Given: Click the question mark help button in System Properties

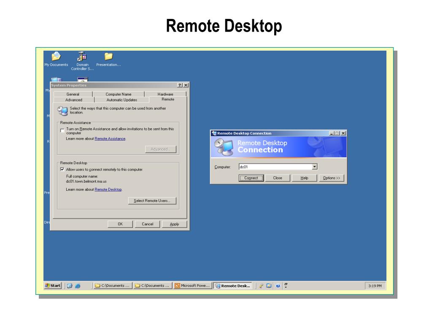Looking at the screenshot, I should click(x=180, y=85).
